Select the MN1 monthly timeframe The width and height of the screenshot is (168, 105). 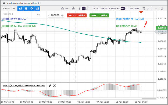(x=137, y=9)
